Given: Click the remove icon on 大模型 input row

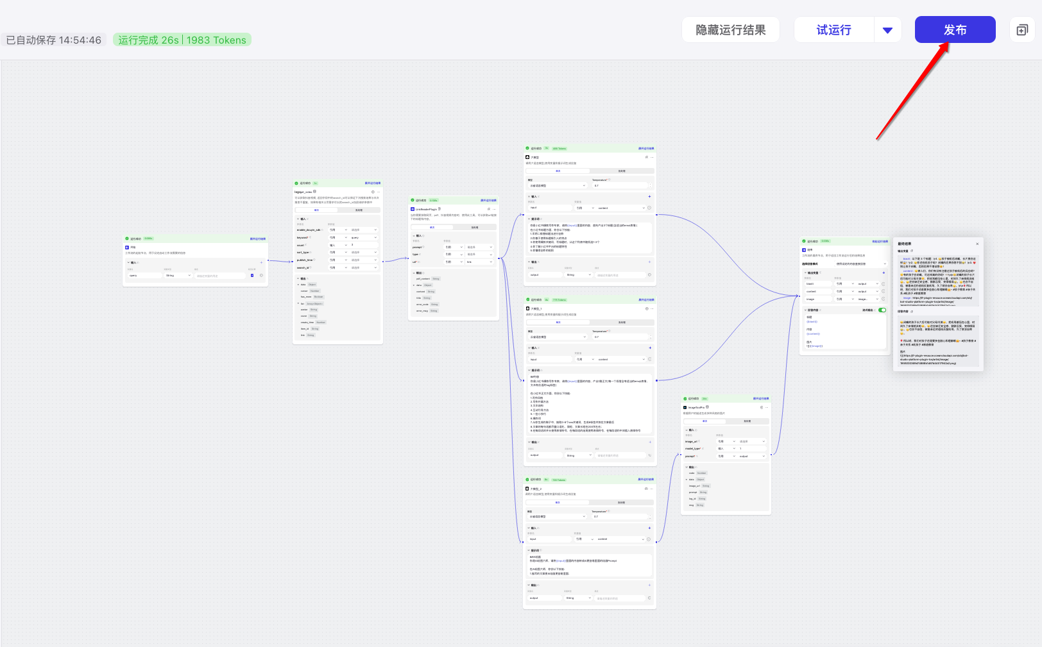Looking at the screenshot, I should 649,208.
